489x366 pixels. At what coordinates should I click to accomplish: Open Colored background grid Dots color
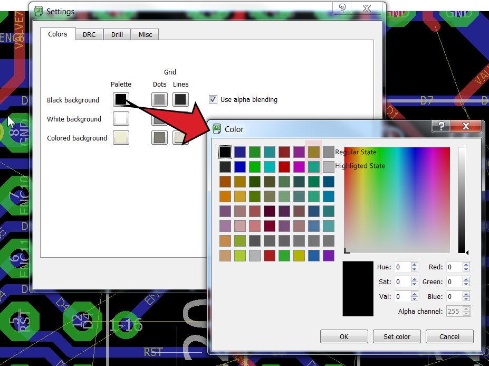click(x=159, y=138)
